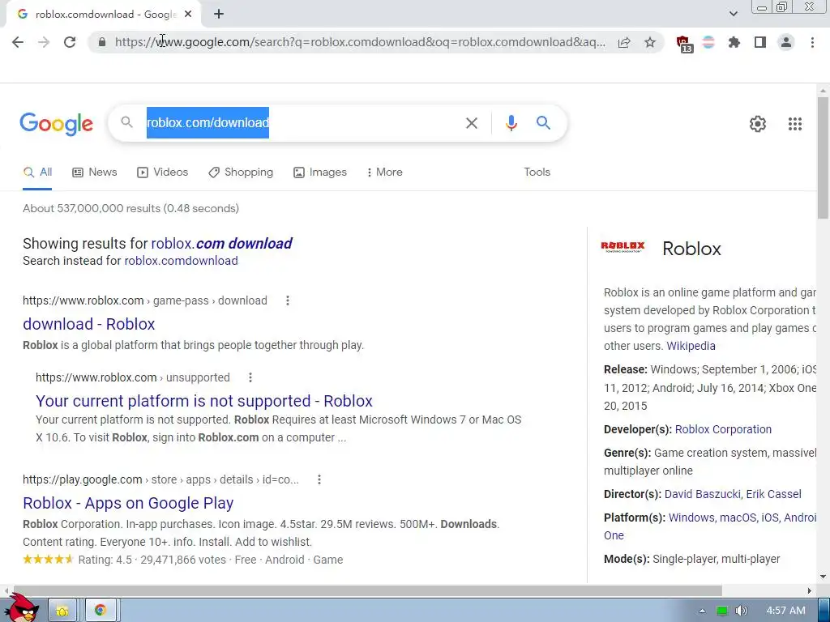Open Roblox - Apps on Google Play result
The image size is (830, 622).
click(128, 503)
